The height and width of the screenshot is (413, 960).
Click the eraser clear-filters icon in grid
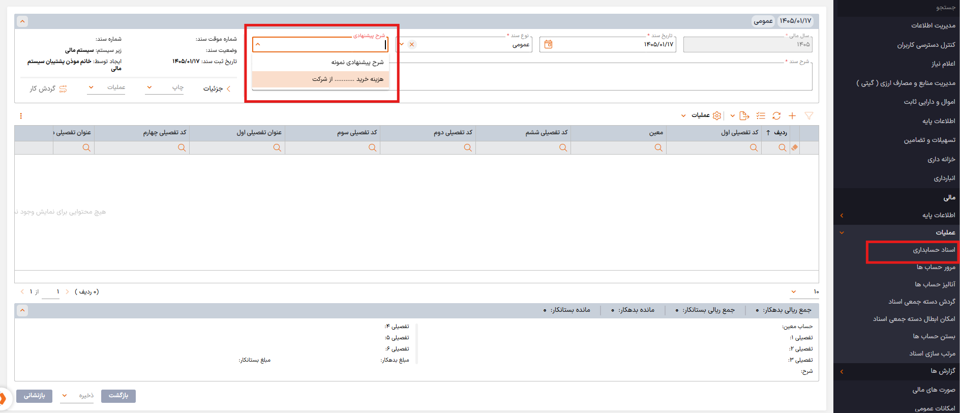tap(795, 148)
